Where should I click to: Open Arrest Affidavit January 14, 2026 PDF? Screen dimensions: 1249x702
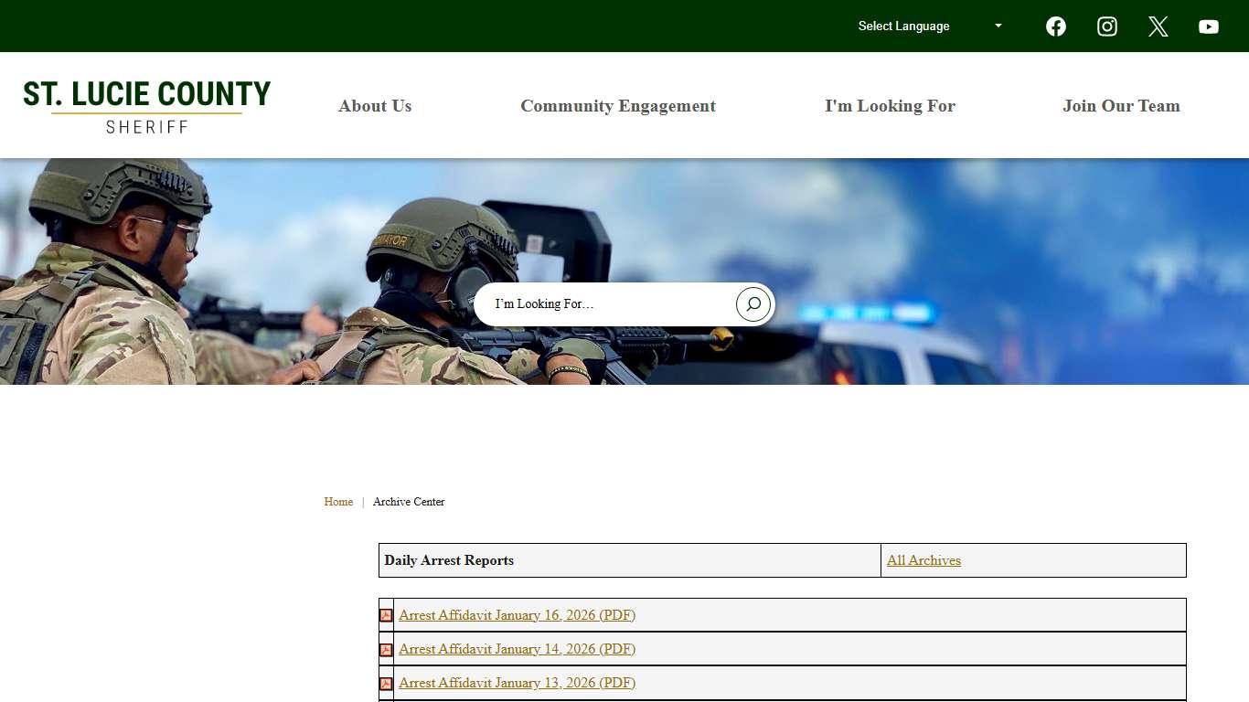pyautogui.click(x=517, y=649)
